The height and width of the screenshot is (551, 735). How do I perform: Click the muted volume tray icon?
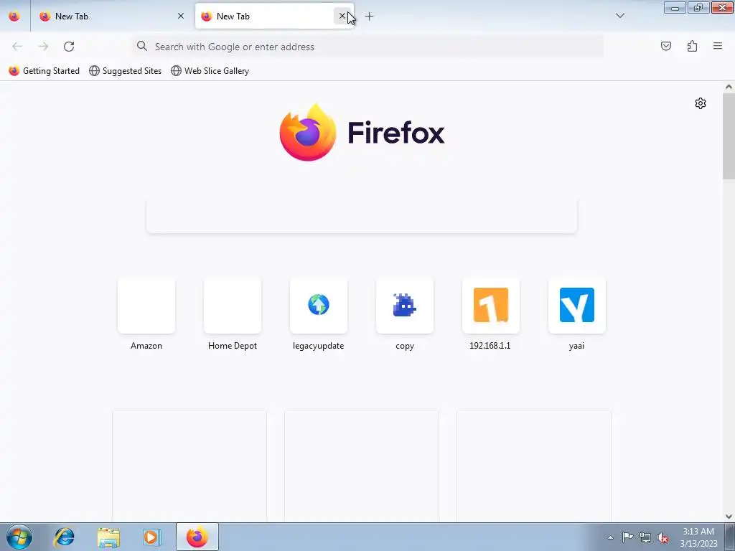coord(663,537)
